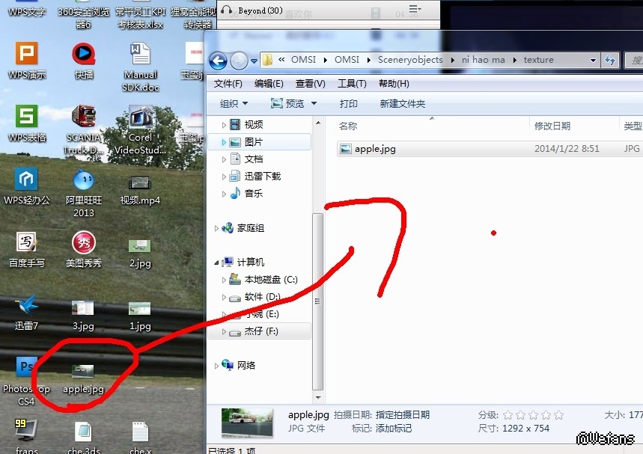Open the 文件(F) menu
Image resolution: width=643 pixels, height=454 pixels.
pyautogui.click(x=228, y=84)
